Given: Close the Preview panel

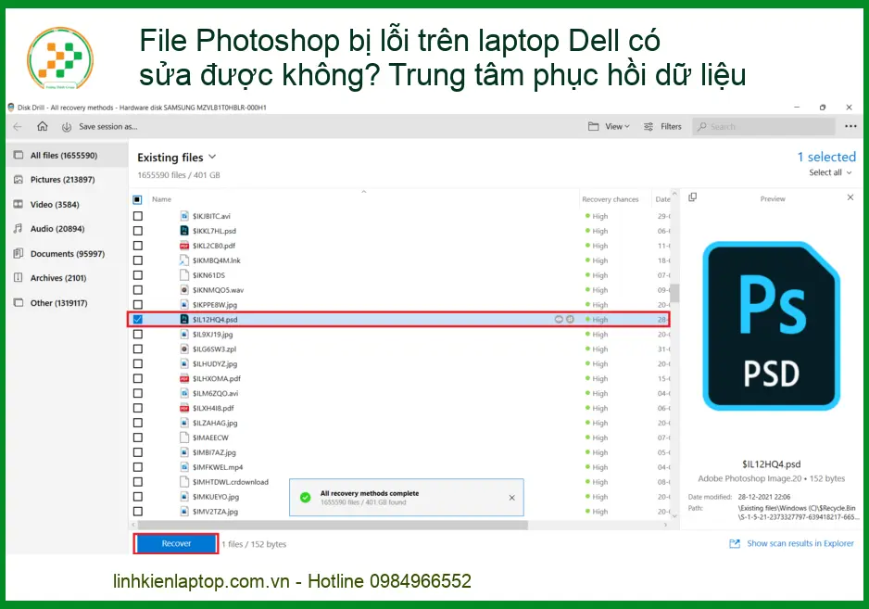Looking at the screenshot, I should click(850, 197).
